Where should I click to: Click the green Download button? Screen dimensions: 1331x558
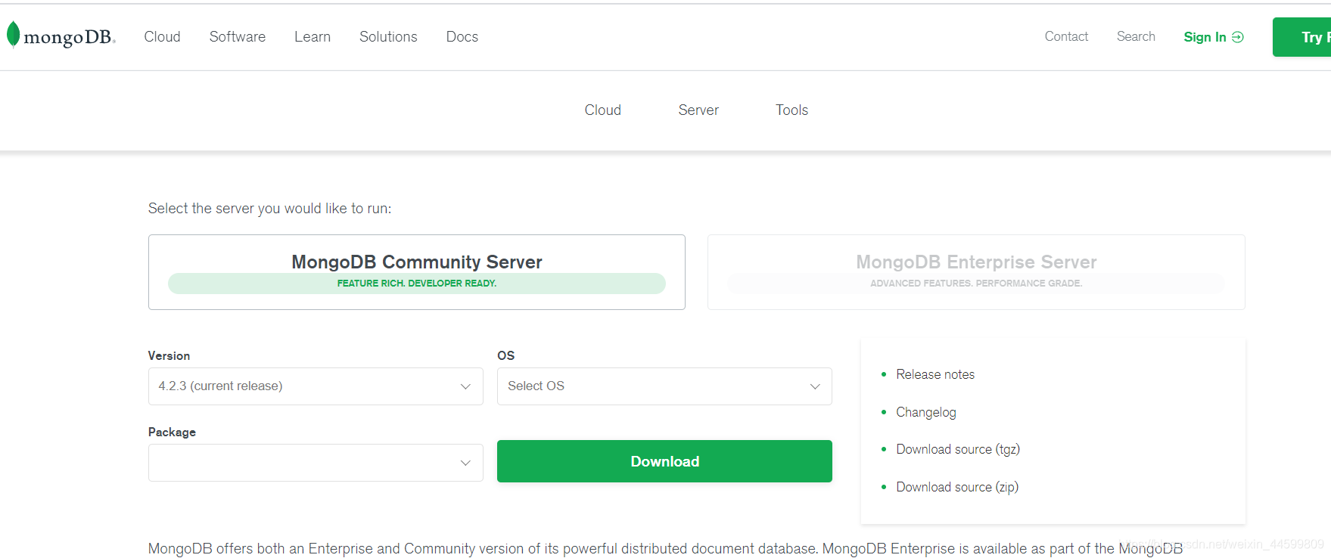(x=664, y=461)
